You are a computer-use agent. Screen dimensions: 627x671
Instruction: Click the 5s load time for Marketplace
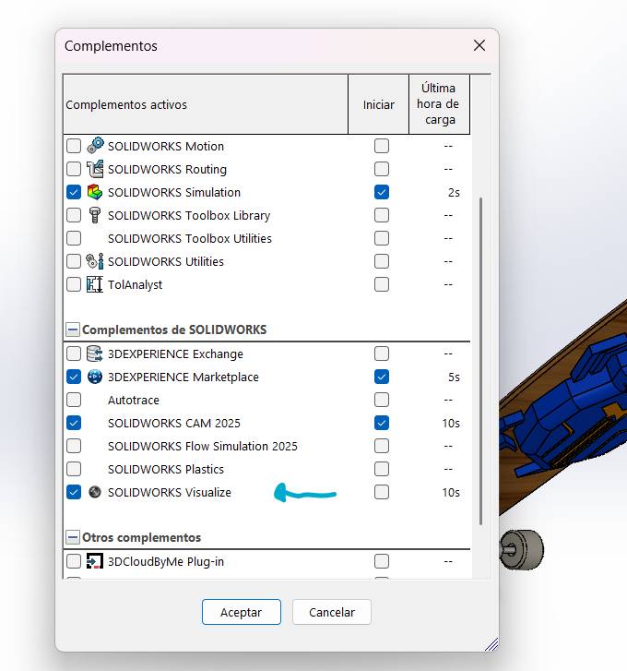tap(454, 377)
